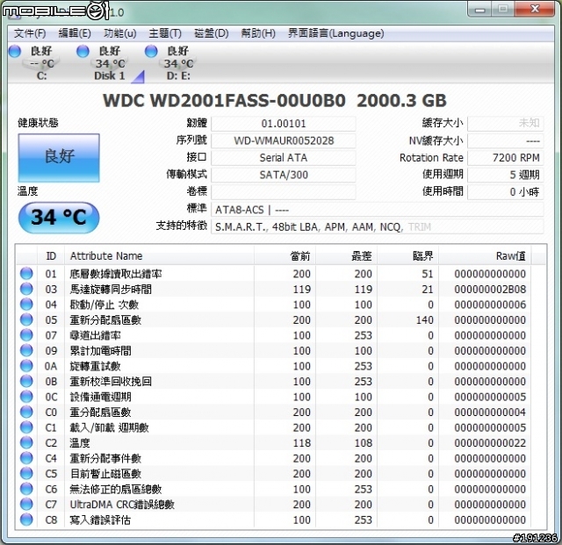Click the 7200 RPM rotation rate field
The width and height of the screenshot is (562, 545).
(x=506, y=158)
